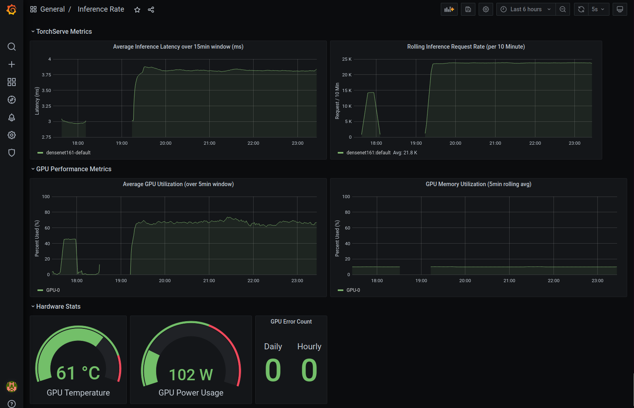Image resolution: width=634 pixels, height=408 pixels.
Task: Open the Server Admin shield icon
Action: 12,153
